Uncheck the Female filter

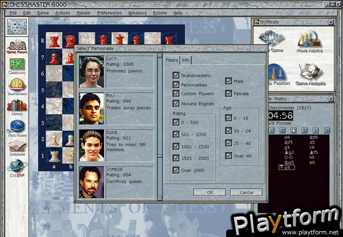click(x=229, y=93)
